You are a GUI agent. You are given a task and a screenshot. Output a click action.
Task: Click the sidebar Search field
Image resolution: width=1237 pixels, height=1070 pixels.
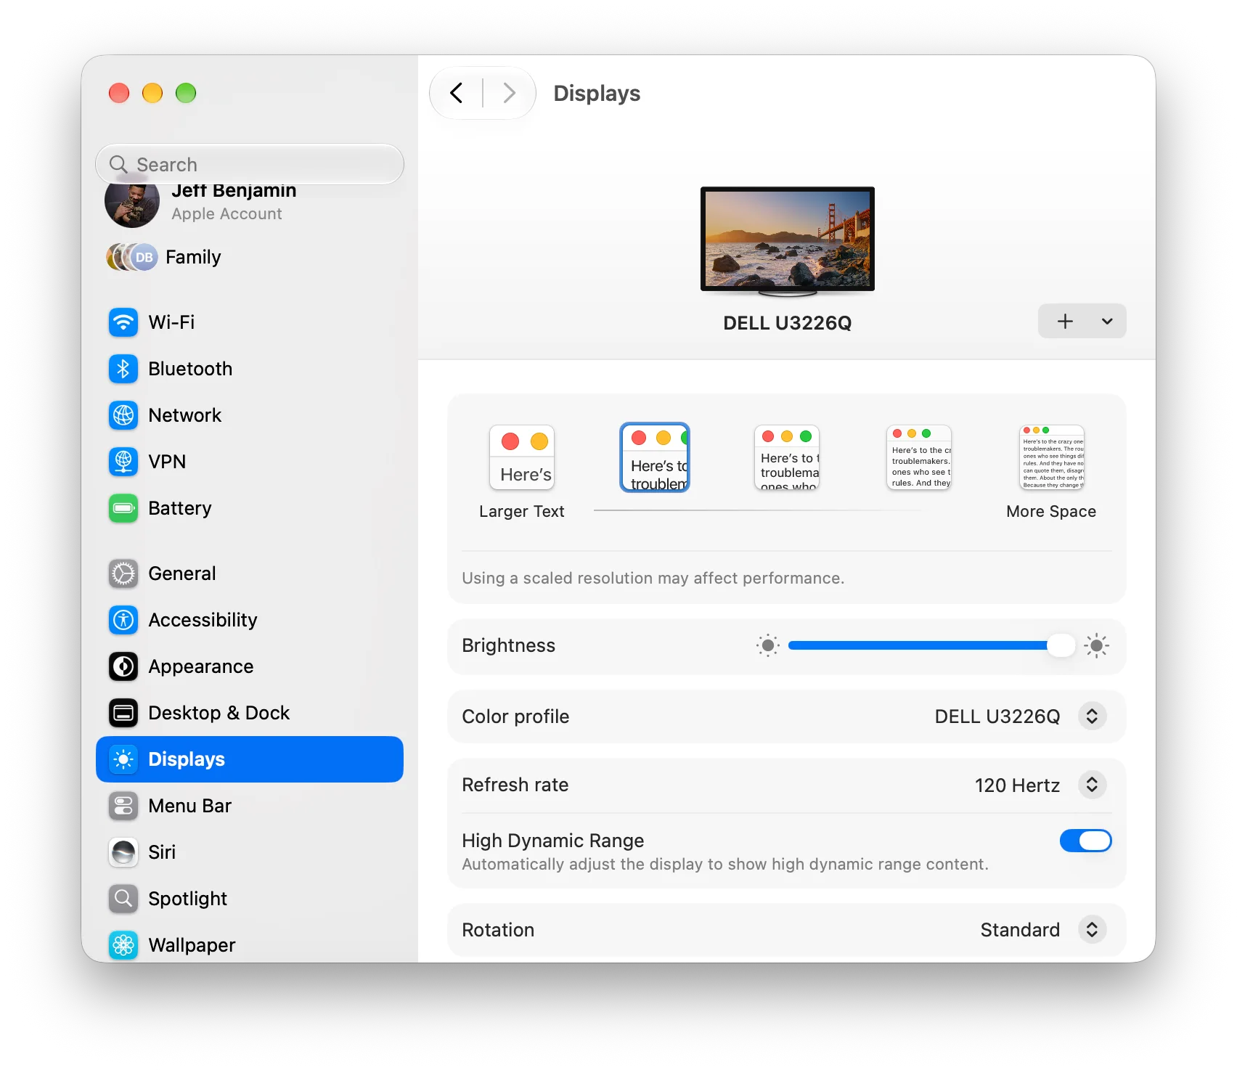(250, 165)
